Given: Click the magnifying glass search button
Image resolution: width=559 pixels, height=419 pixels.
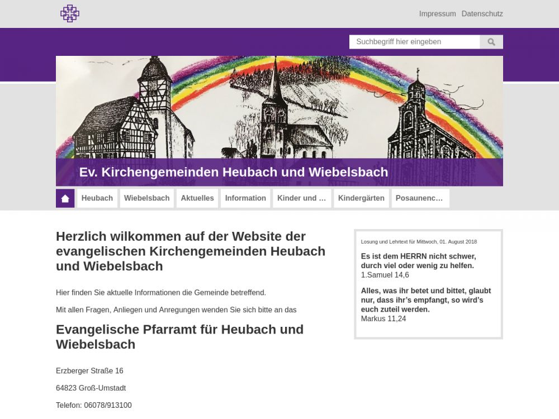Looking at the screenshot, I should 491,42.
